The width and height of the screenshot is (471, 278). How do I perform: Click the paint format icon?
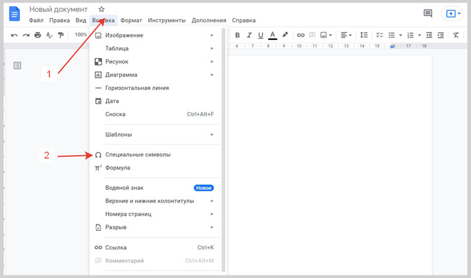(61, 35)
